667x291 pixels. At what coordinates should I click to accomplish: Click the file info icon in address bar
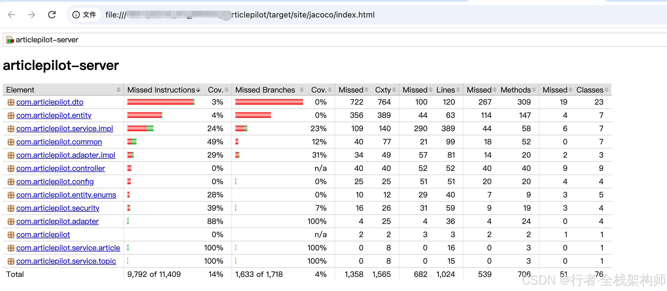[x=76, y=15]
